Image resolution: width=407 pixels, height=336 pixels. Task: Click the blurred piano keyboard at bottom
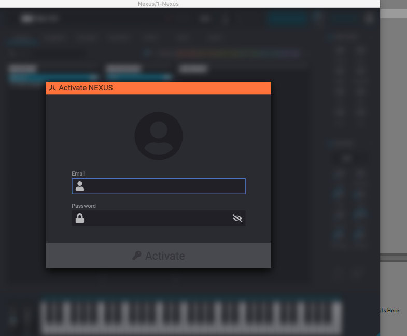coord(191,317)
